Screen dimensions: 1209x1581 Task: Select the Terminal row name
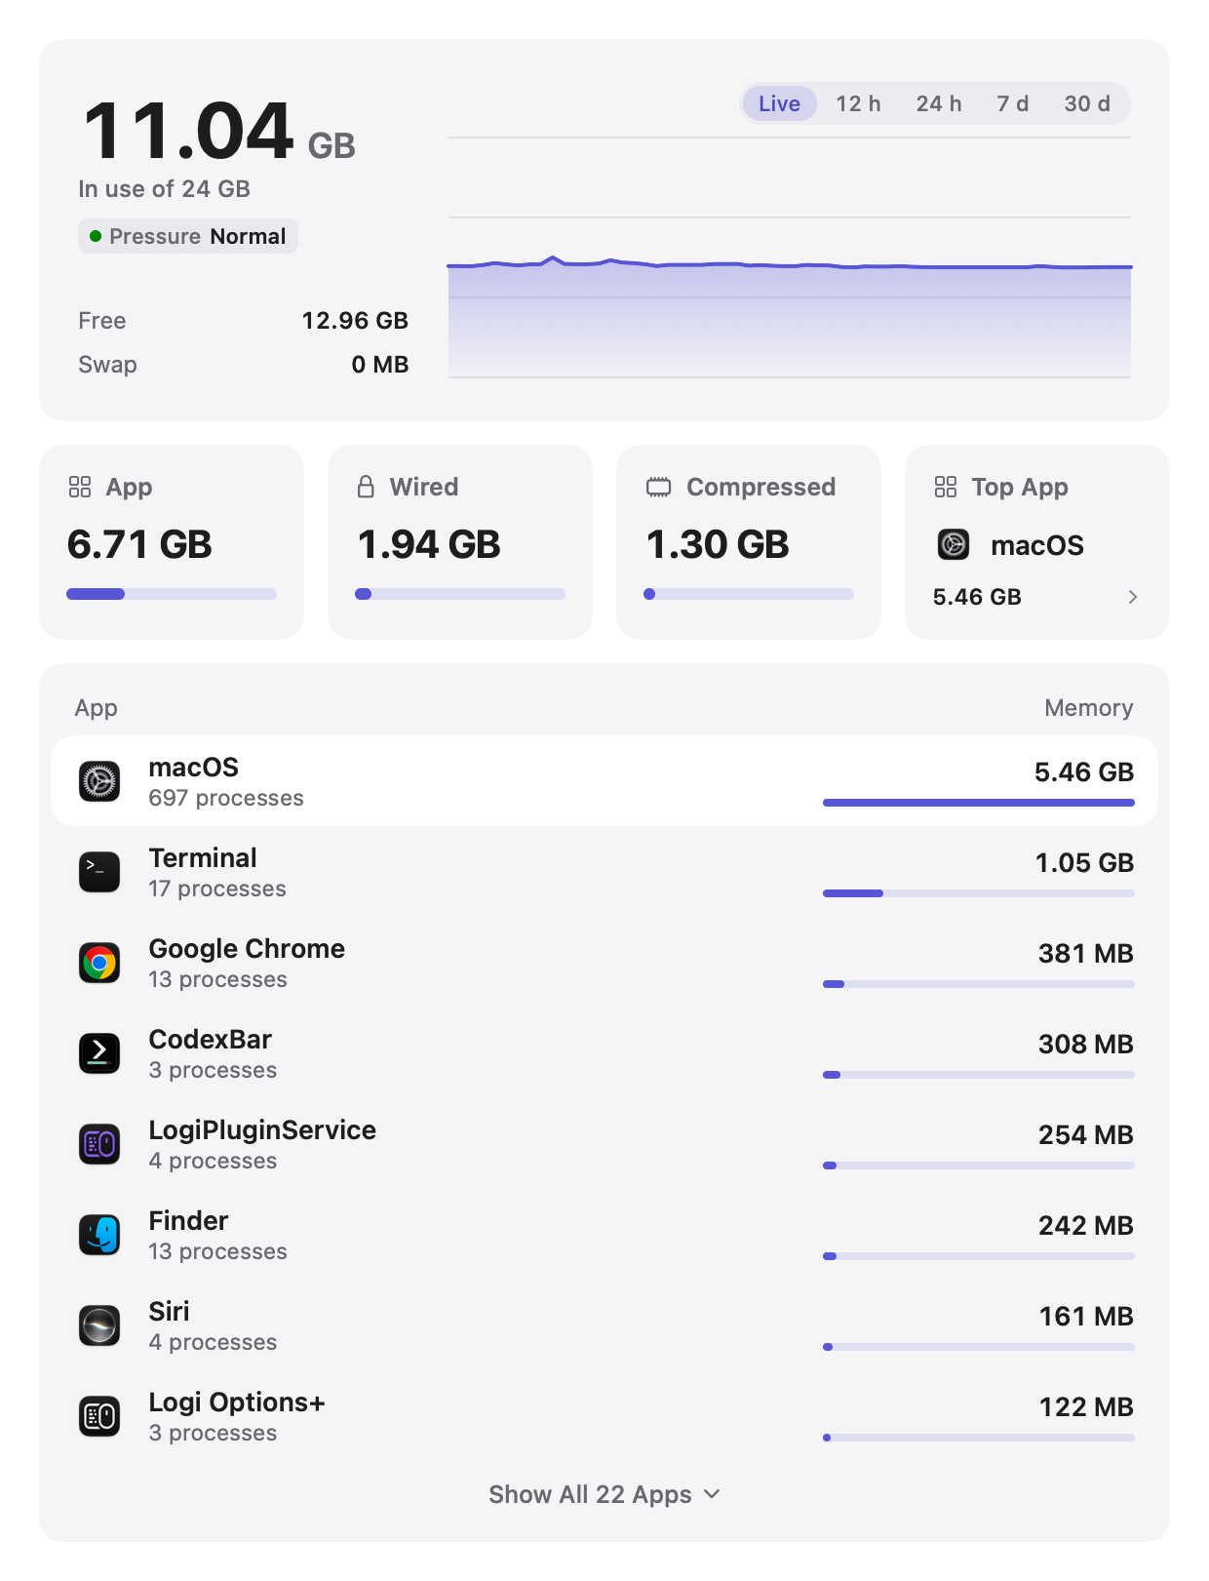(x=203, y=858)
